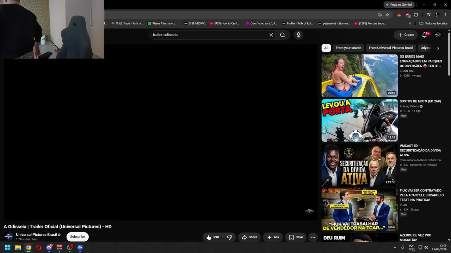Open the LEVOU A PORTA video thumbnail
451x253 pixels.
(360, 120)
